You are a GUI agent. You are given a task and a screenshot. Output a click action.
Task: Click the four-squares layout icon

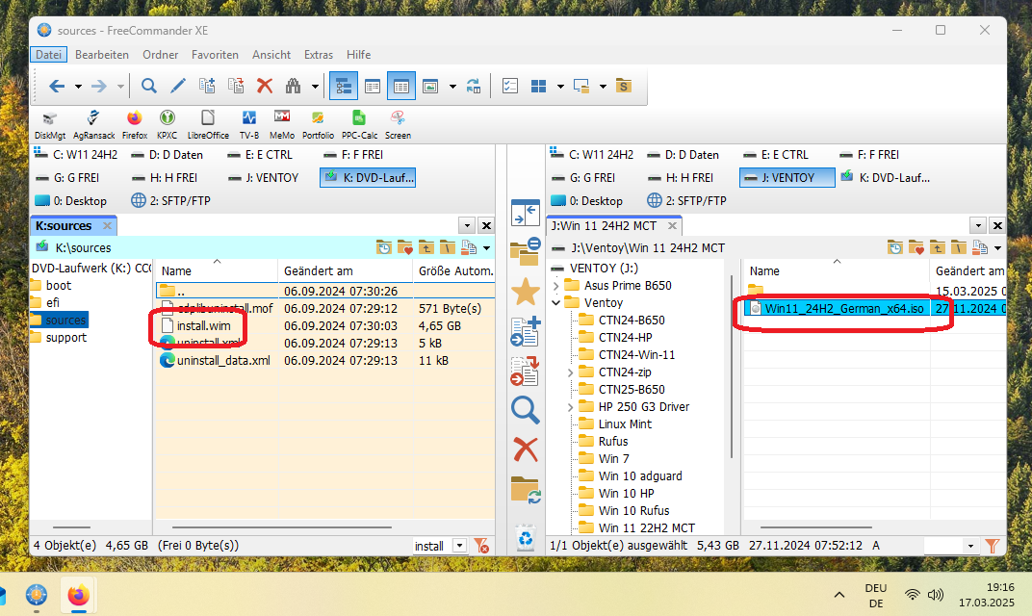[x=538, y=87]
